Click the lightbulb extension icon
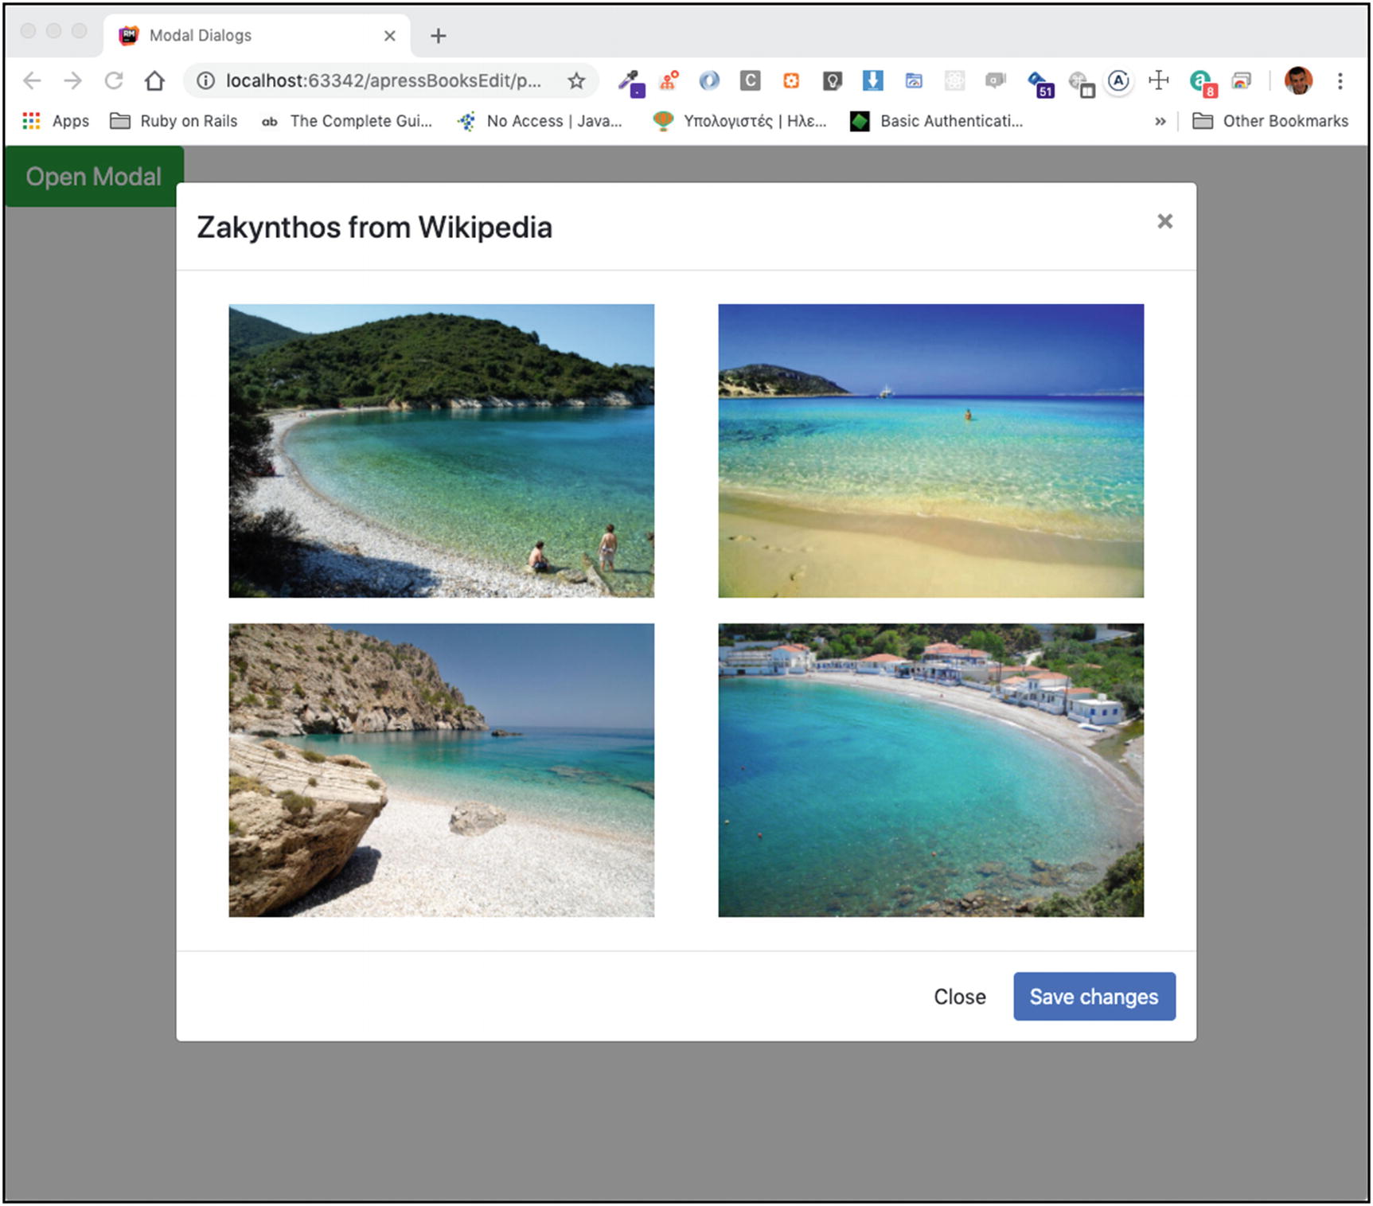 coord(832,80)
